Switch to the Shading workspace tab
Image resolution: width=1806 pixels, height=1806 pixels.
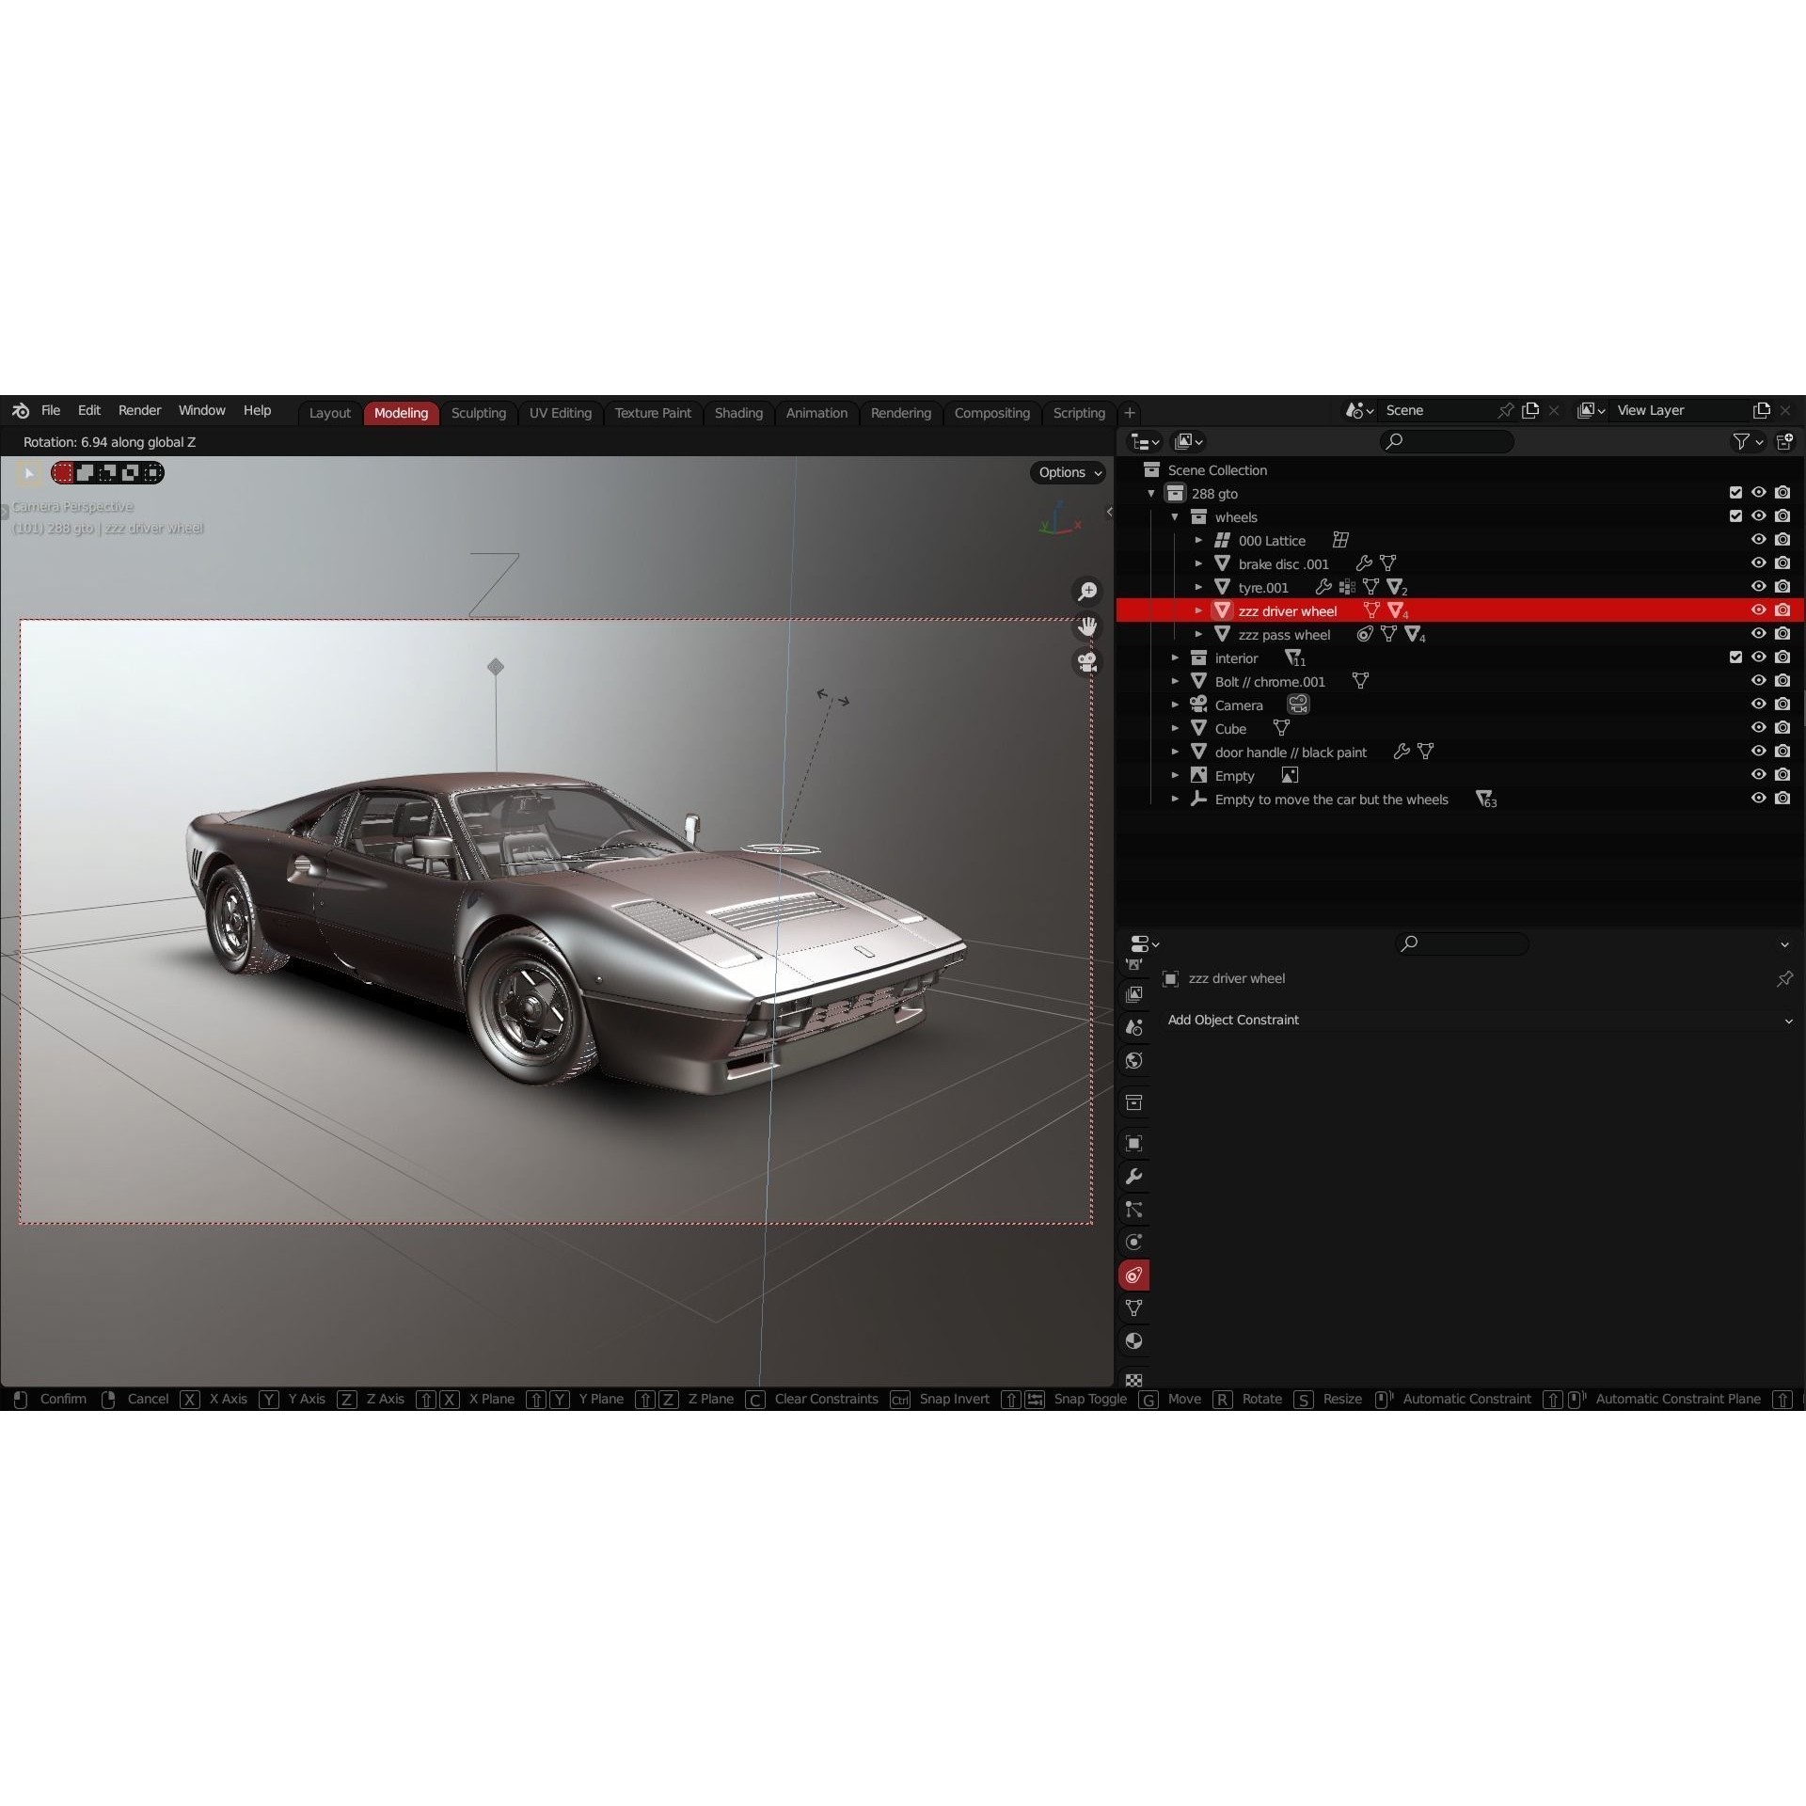pos(738,413)
